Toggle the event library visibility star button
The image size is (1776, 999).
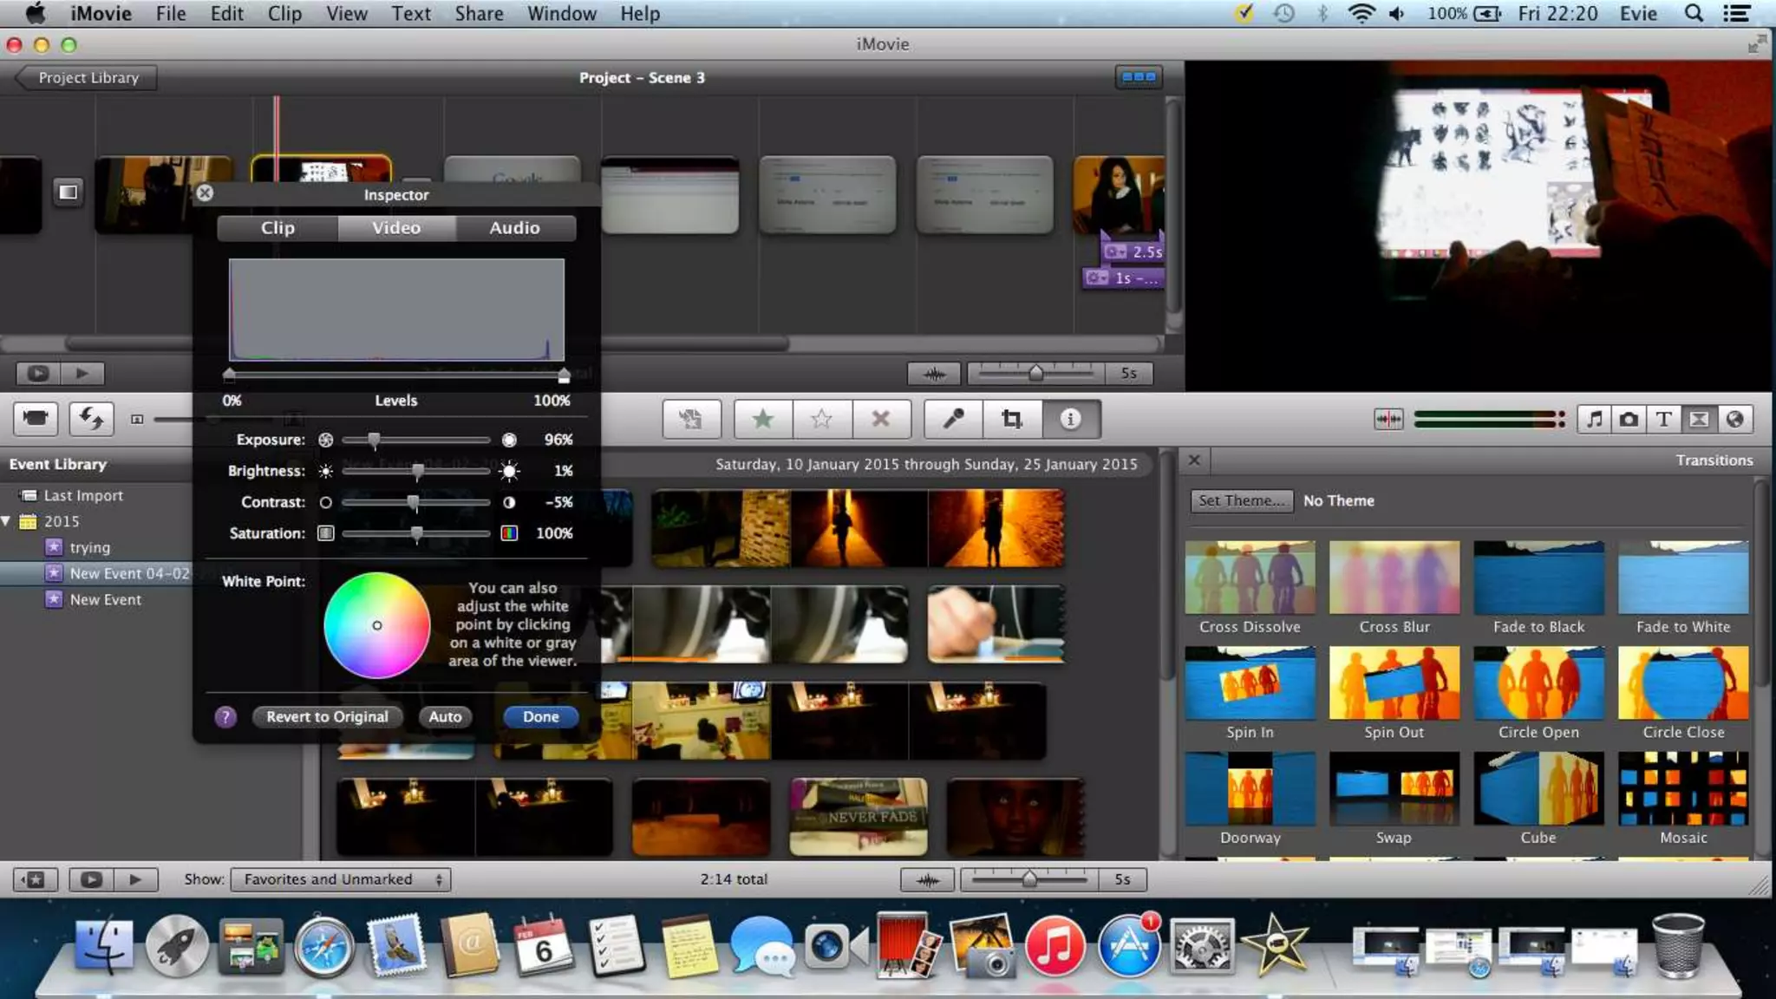(x=36, y=879)
